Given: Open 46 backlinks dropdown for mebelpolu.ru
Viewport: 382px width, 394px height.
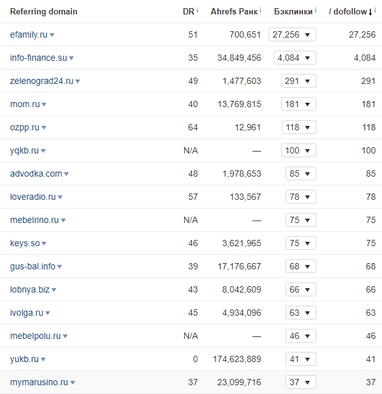Looking at the screenshot, I should pos(301,336).
